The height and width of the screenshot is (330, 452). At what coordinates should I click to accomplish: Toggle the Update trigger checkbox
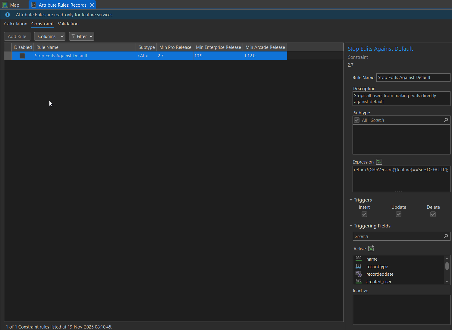[399, 214]
